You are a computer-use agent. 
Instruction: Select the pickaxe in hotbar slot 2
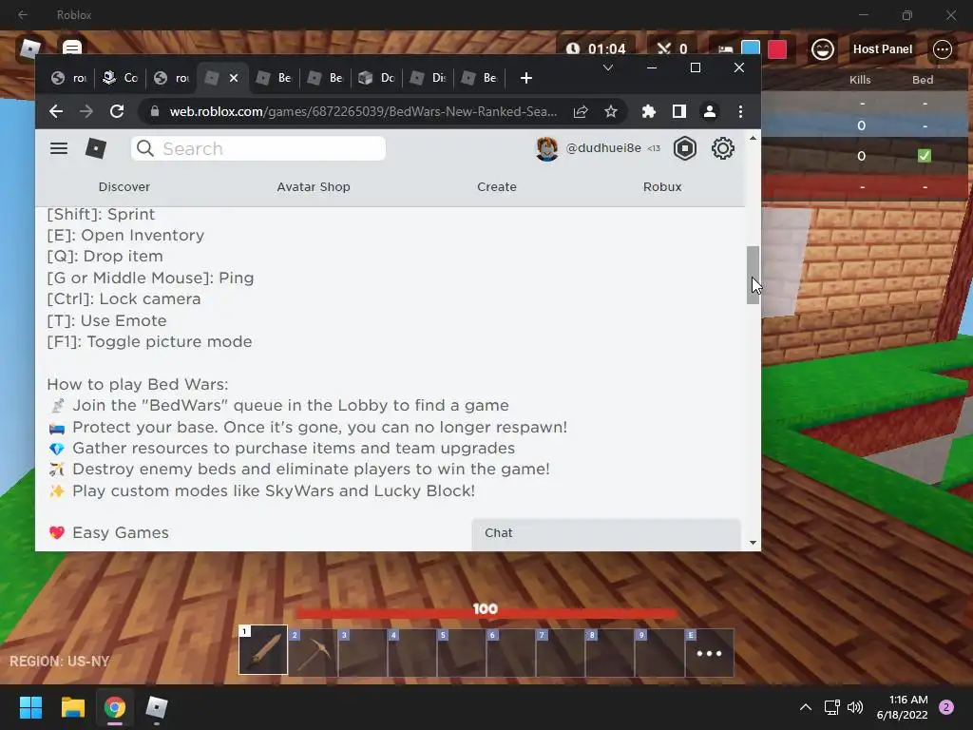pyautogui.click(x=313, y=652)
